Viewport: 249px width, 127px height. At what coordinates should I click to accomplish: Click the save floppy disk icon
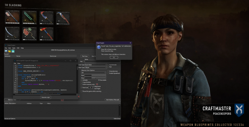13,51
